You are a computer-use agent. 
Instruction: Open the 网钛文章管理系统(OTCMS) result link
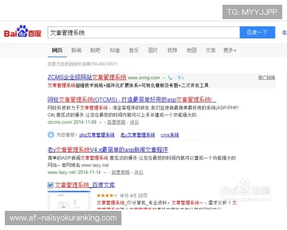(132, 100)
